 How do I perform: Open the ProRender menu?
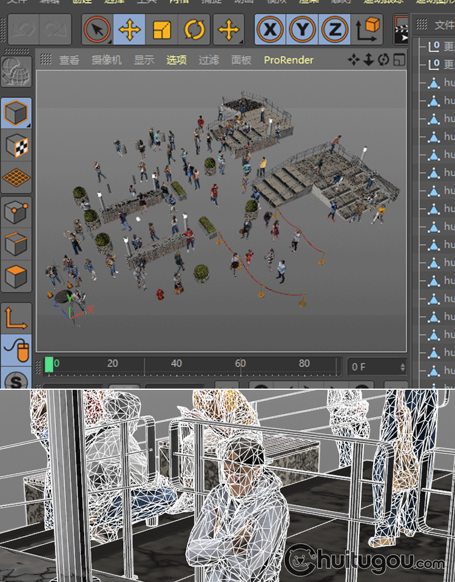(289, 60)
